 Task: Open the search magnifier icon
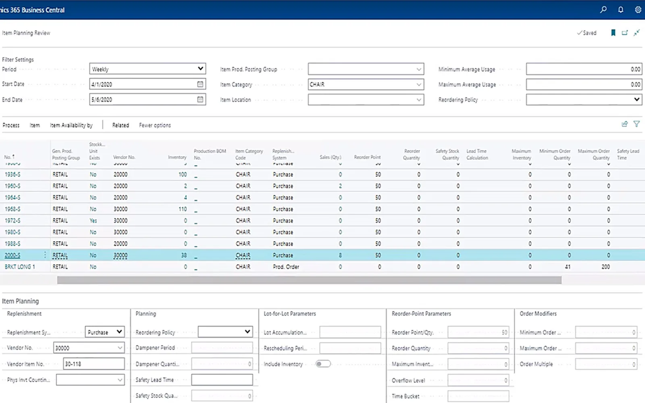point(603,9)
